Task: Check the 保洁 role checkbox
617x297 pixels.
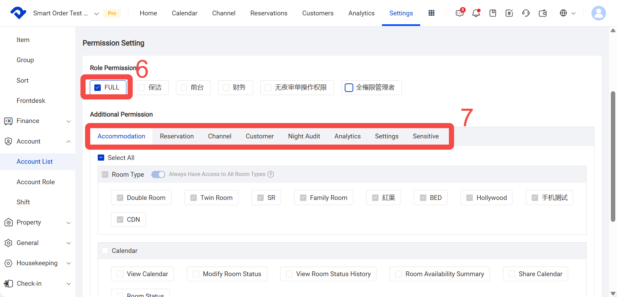Action: 142,87
